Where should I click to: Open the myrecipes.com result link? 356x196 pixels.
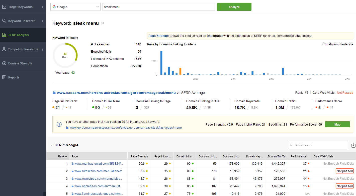[x=99, y=179]
